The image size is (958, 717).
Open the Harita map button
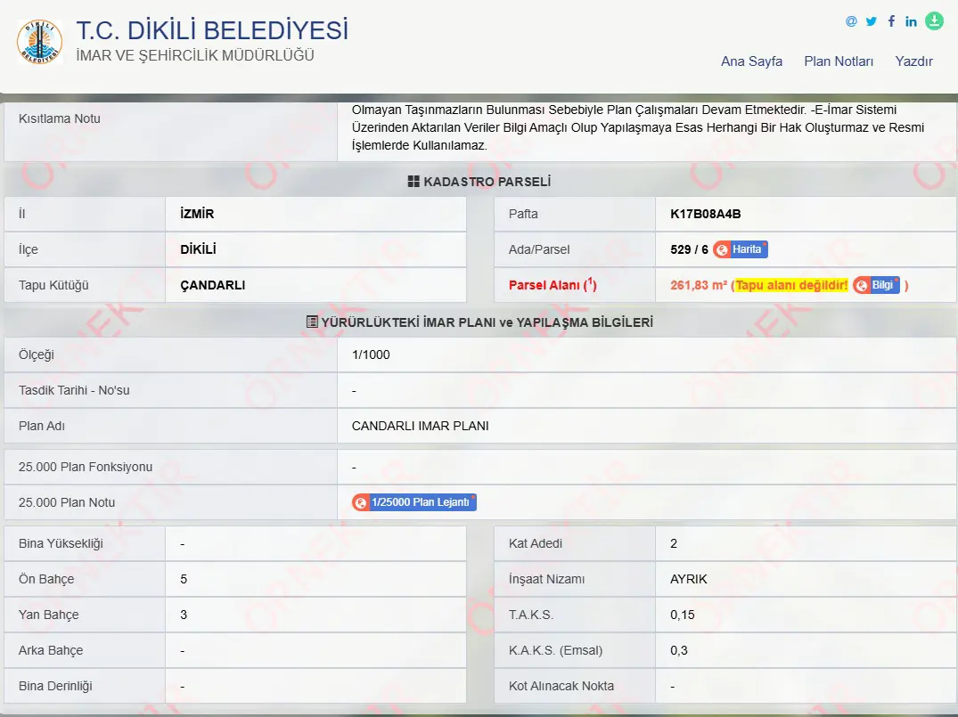741,249
